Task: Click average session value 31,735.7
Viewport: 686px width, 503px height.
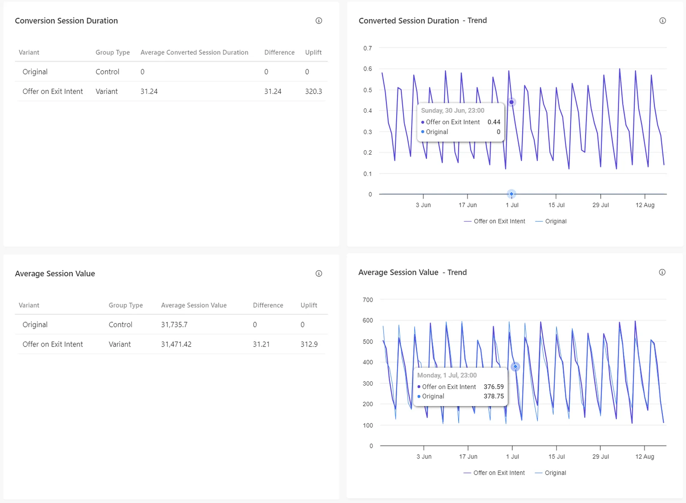Action: 174,324
